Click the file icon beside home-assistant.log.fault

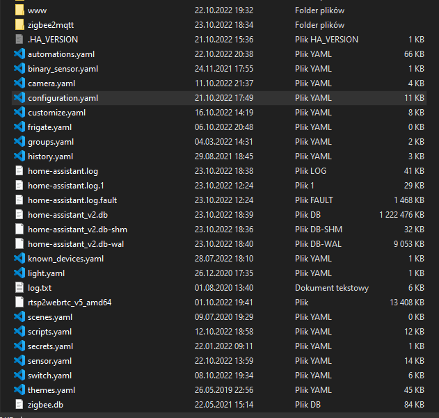pyautogui.click(x=19, y=200)
